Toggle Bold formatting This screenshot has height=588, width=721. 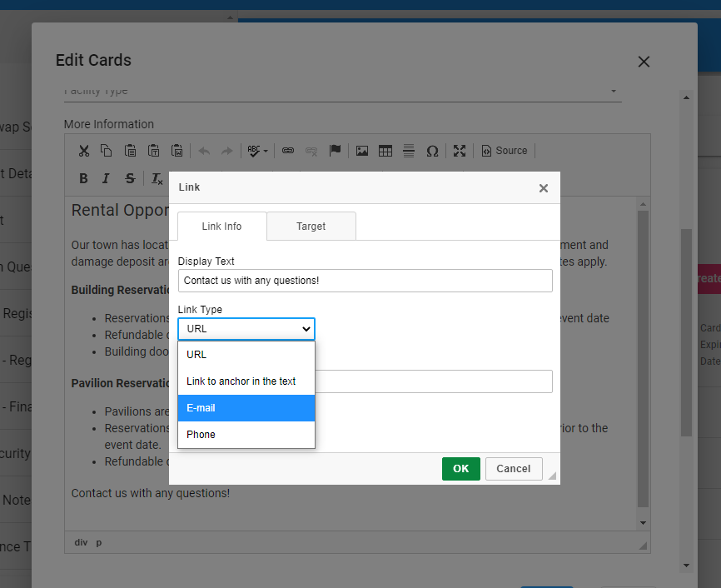[83, 178]
